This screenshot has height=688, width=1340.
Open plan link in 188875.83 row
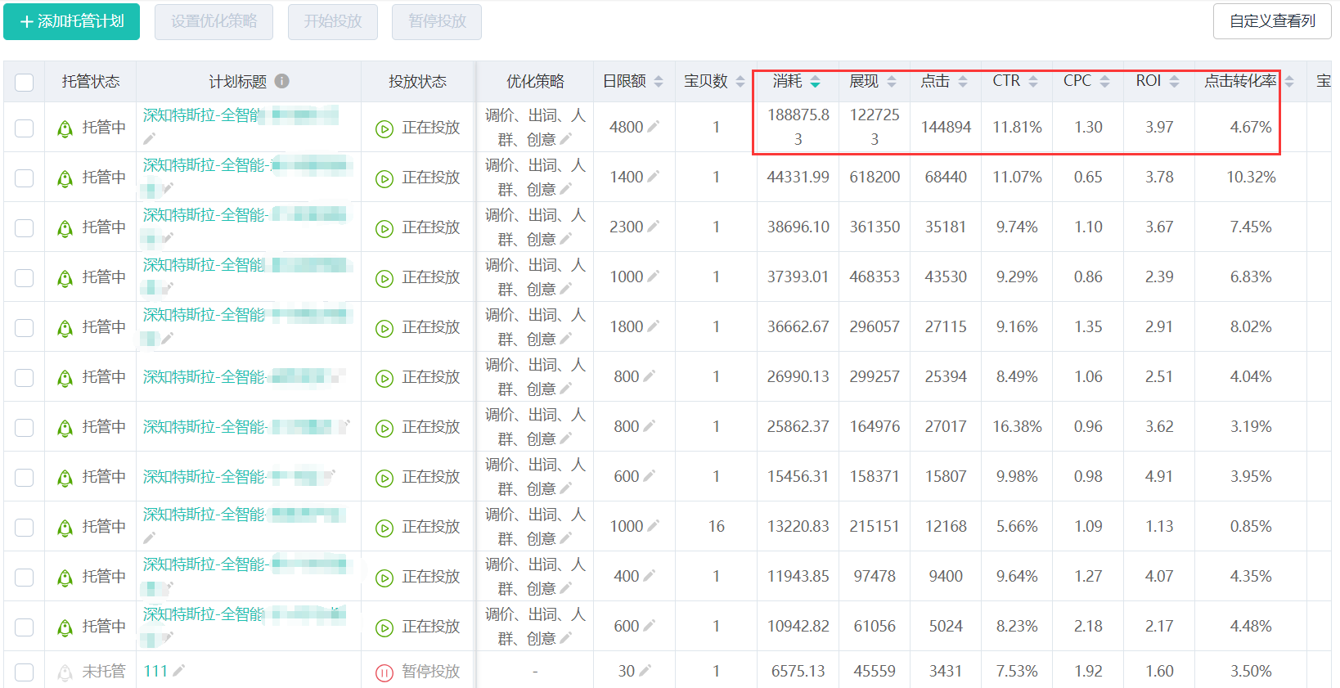point(241,115)
